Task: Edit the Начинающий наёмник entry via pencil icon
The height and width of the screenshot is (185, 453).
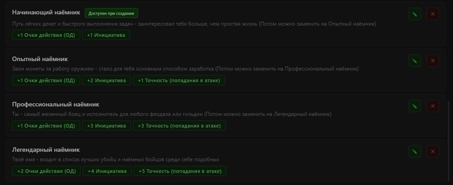Action: click(414, 14)
